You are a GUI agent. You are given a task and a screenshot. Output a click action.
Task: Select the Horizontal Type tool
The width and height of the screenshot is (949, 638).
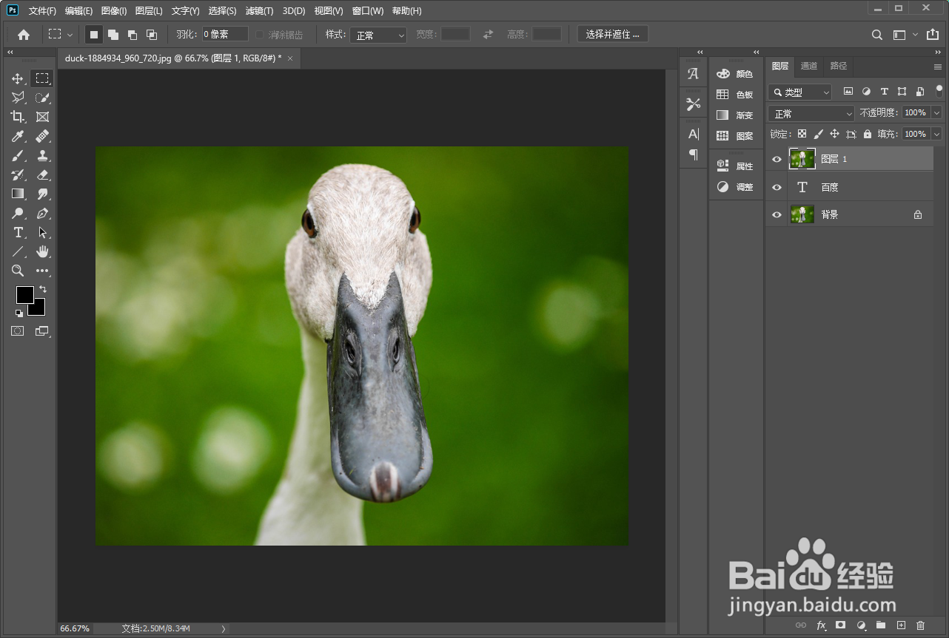pos(18,232)
